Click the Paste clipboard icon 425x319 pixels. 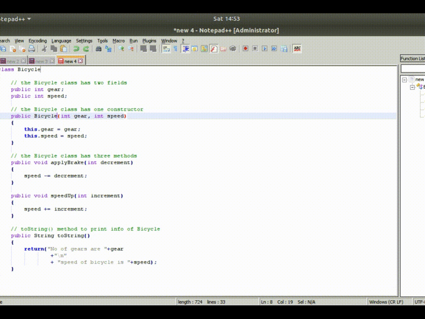tap(63, 49)
